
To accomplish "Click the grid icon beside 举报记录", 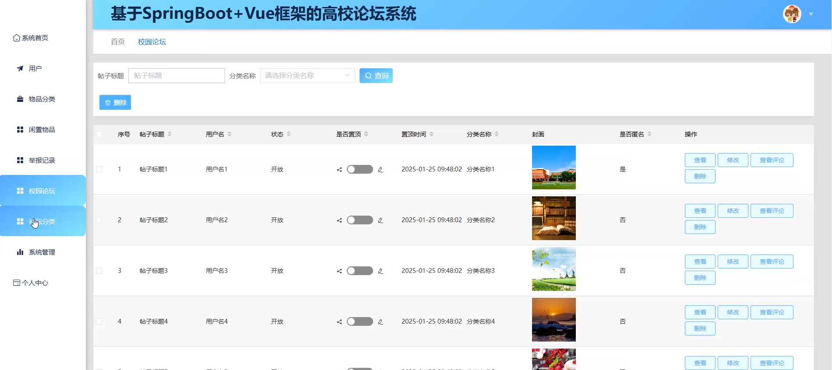I will tap(20, 161).
